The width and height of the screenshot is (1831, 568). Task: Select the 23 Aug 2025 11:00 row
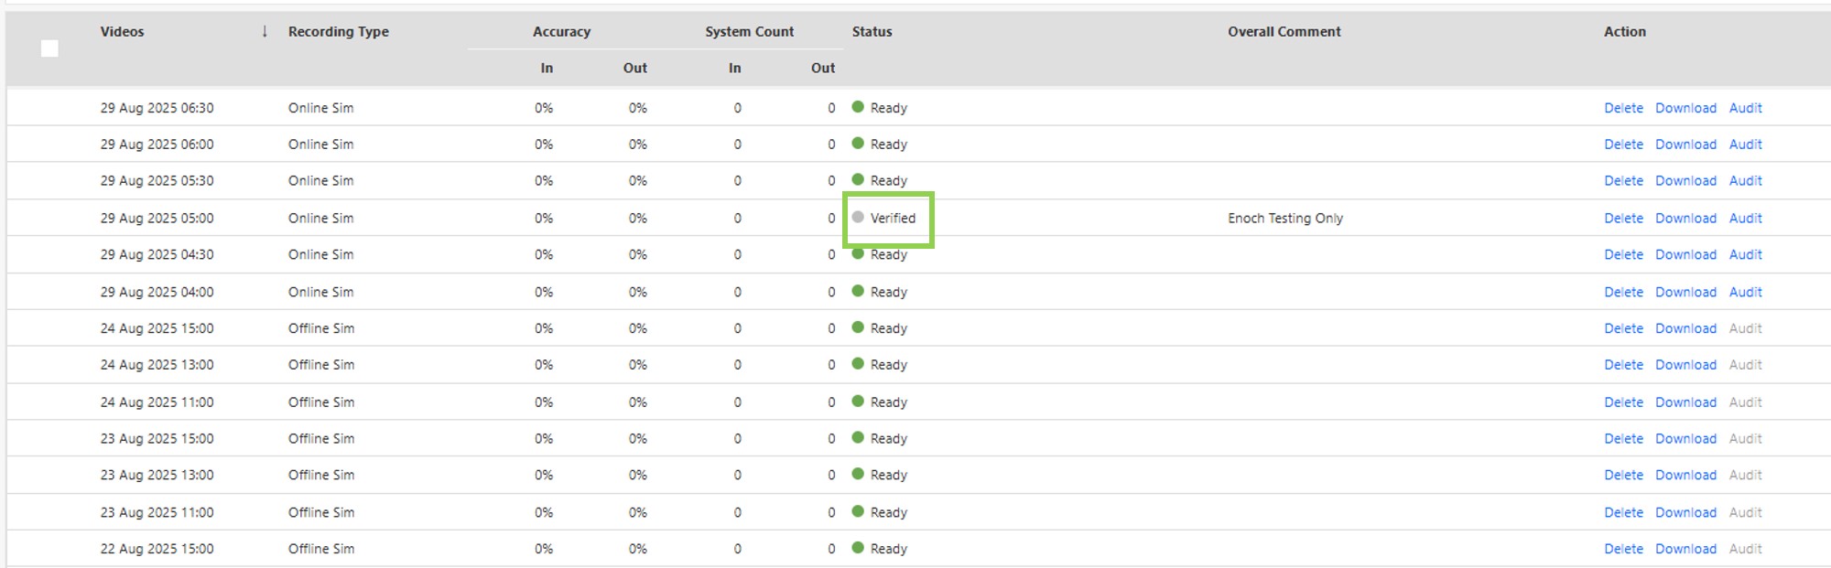click(157, 513)
